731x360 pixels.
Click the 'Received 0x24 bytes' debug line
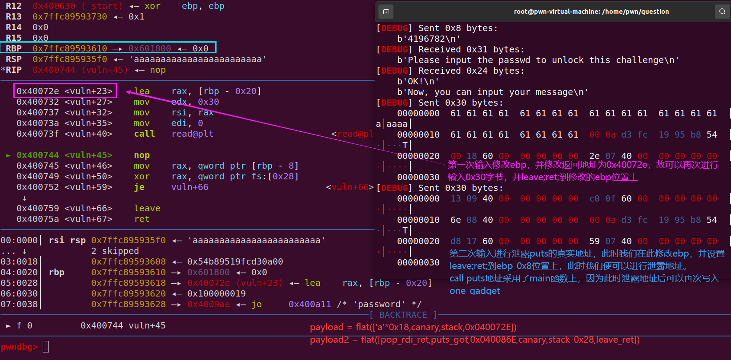450,71
